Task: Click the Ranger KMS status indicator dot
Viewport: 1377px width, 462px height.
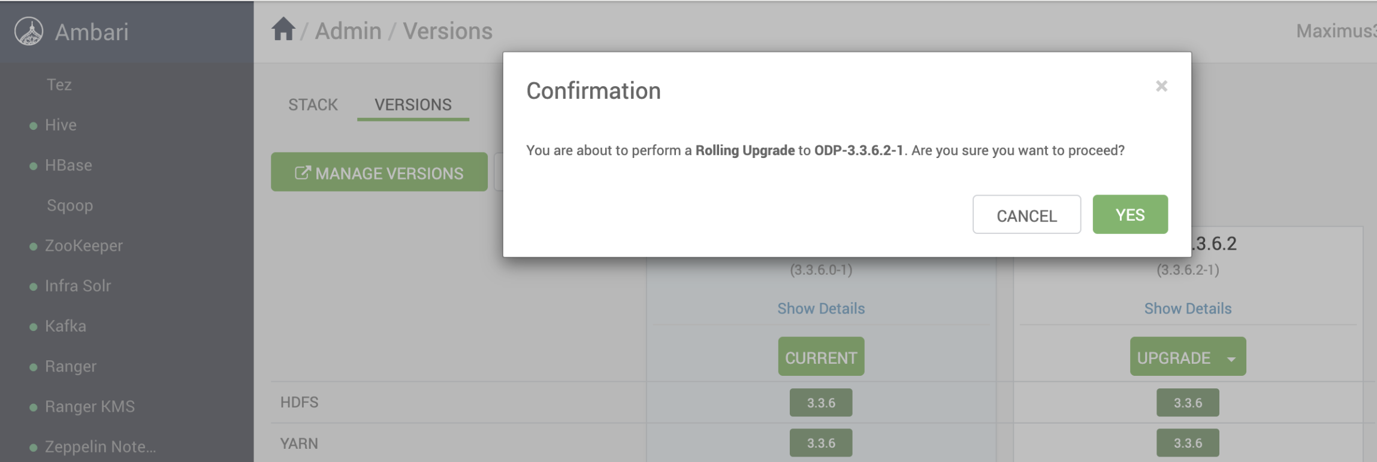Action: [34, 408]
